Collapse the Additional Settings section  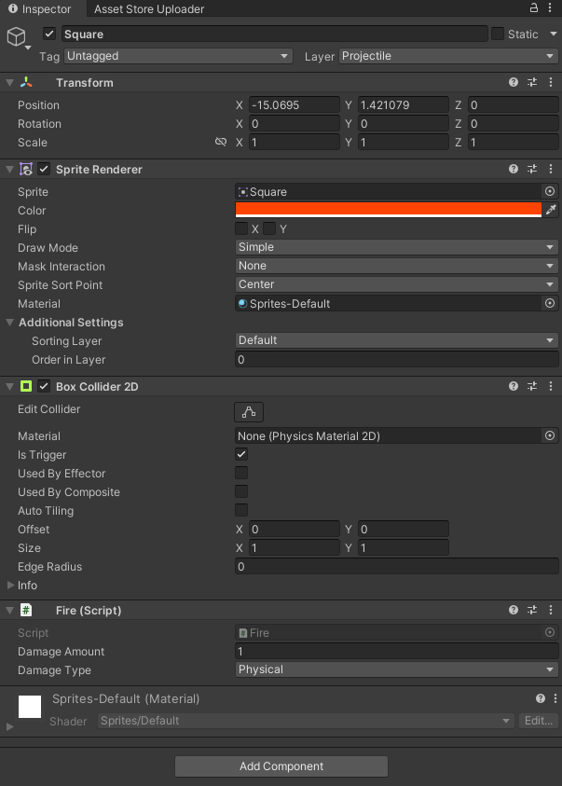click(x=9, y=323)
